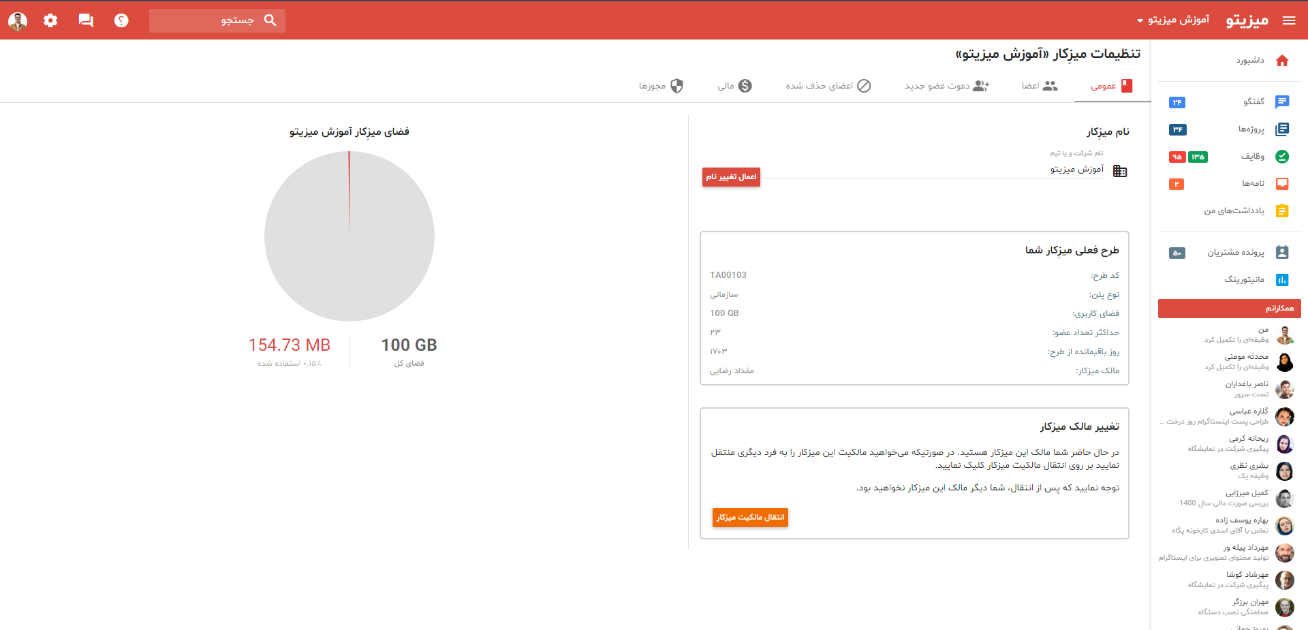Open پروژه‌ها projects sidebar icon
Image resolution: width=1308 pixels, height=630 pixels.
(1282, 129)
